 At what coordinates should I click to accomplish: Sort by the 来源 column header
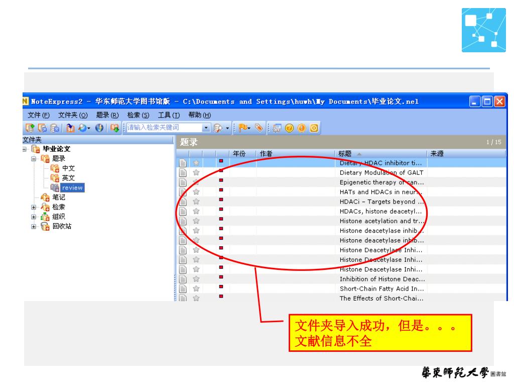[x=466, y=154]
